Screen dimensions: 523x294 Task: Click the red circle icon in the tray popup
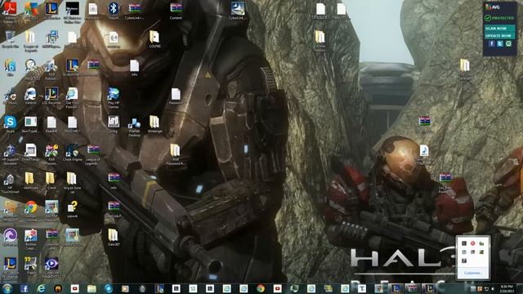click(x=472, y=243)
